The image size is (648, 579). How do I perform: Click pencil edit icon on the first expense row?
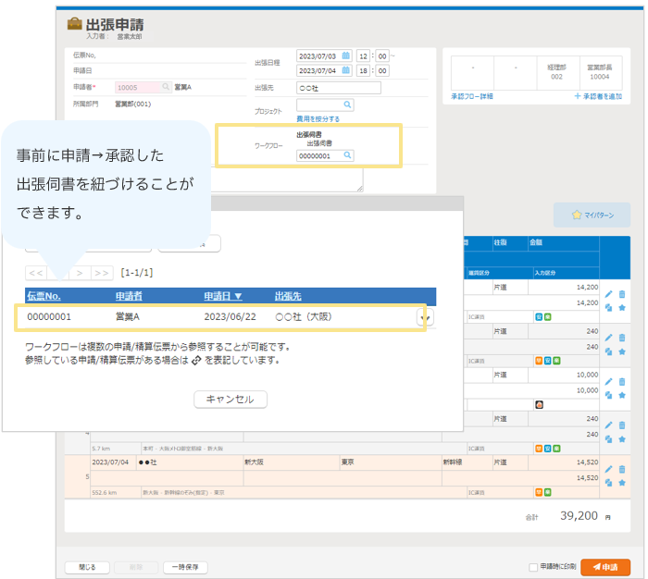[608, 295]
